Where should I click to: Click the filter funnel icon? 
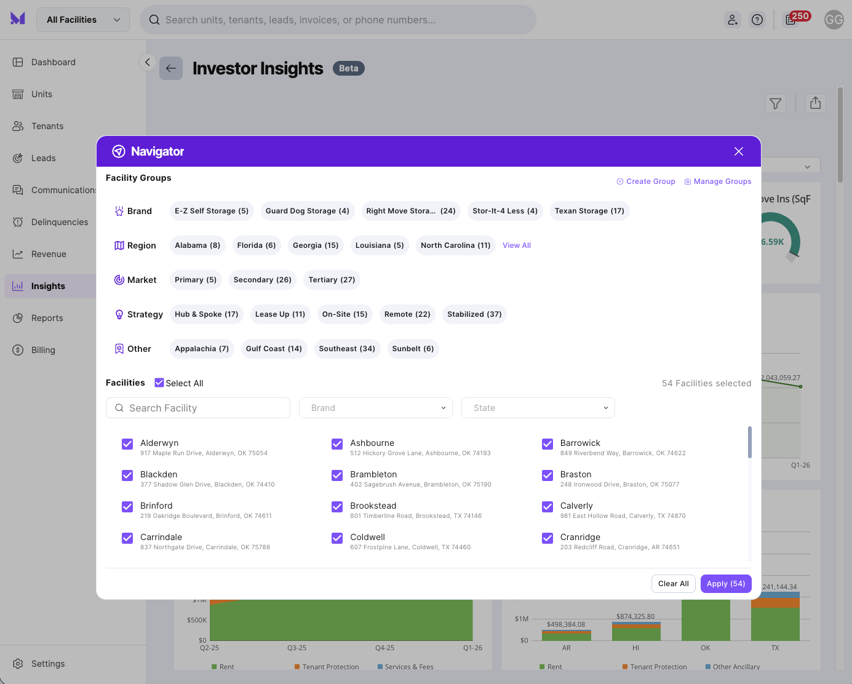(x=775, y=103)
